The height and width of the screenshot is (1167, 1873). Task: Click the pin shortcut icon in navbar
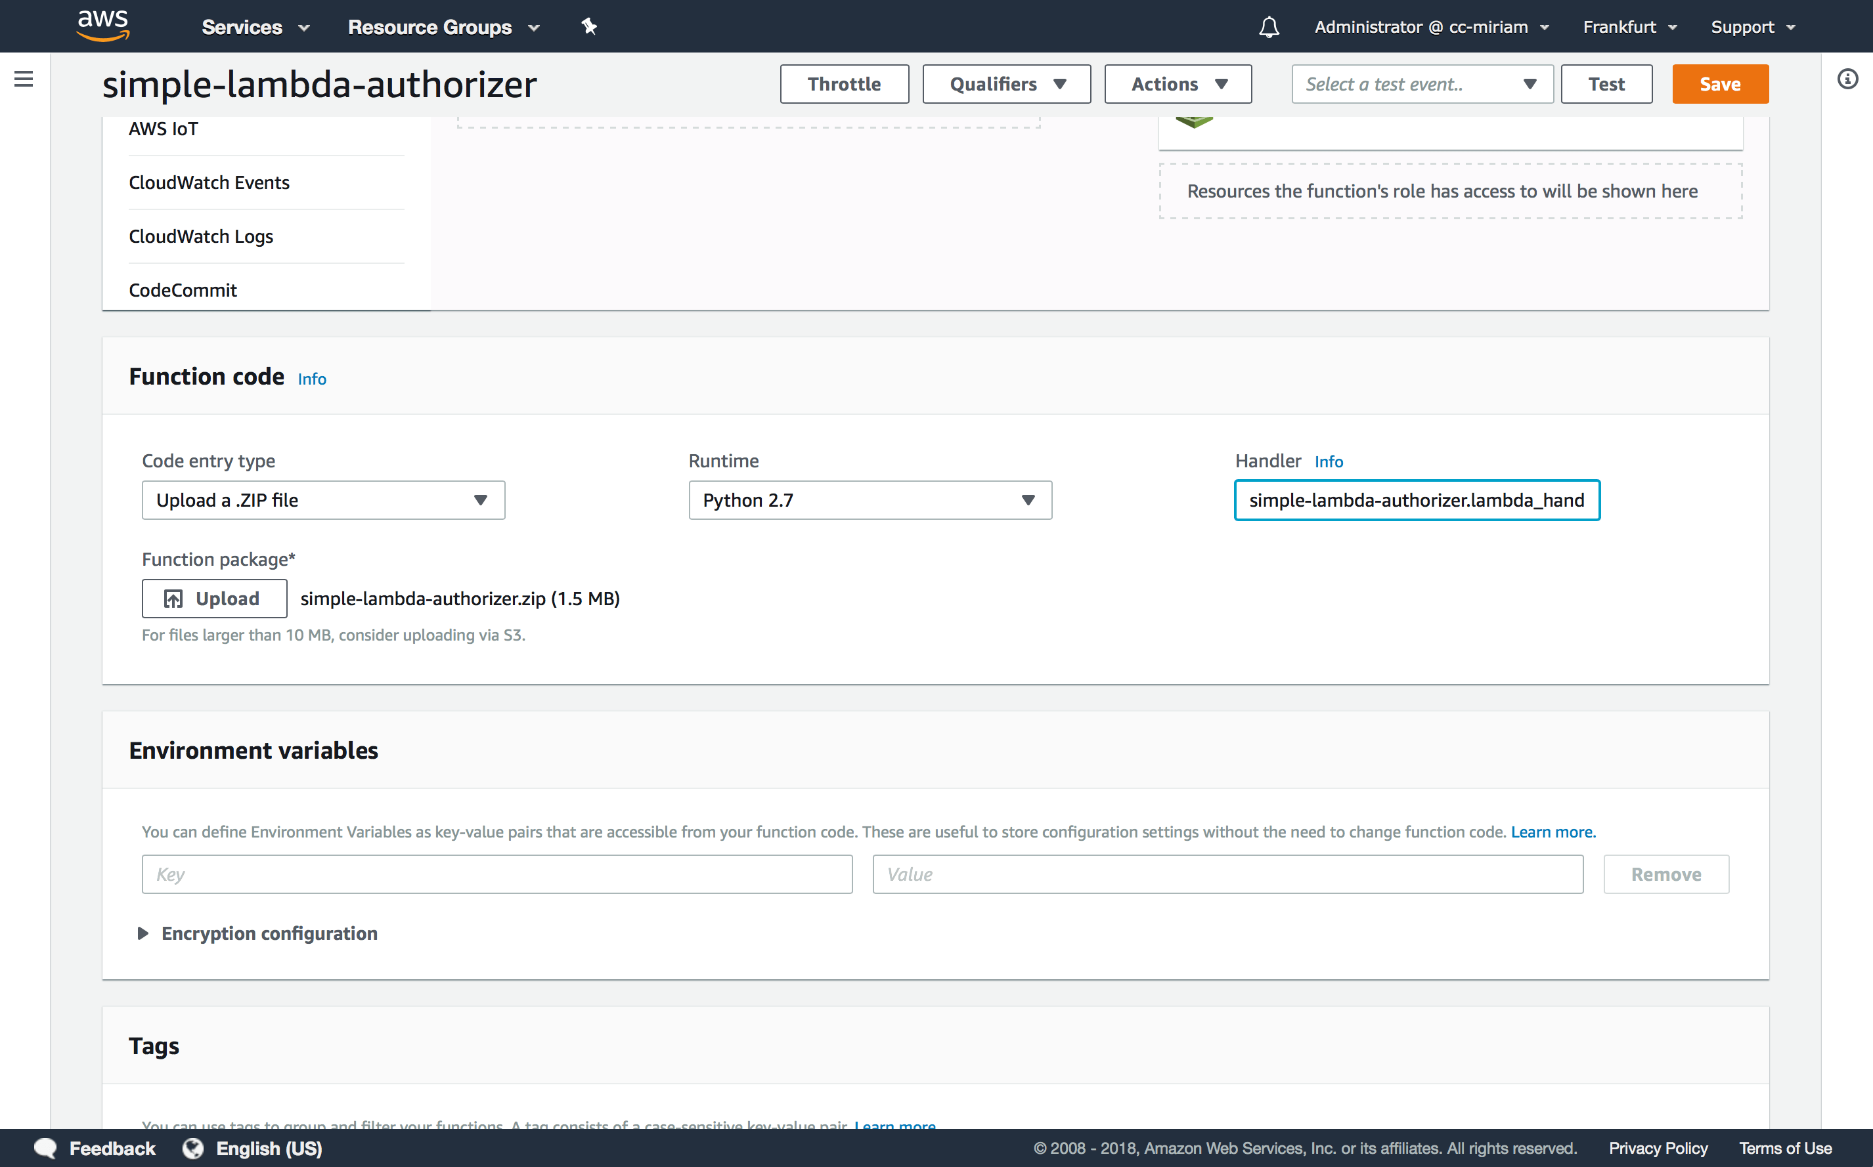(x=589, y=27)
